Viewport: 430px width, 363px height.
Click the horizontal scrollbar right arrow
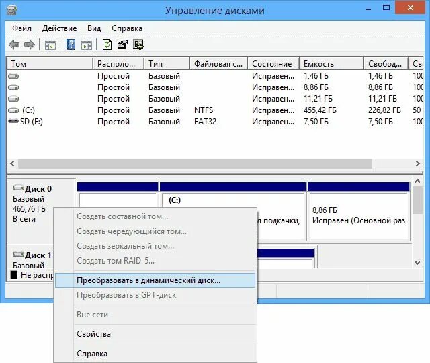(418, 164)
